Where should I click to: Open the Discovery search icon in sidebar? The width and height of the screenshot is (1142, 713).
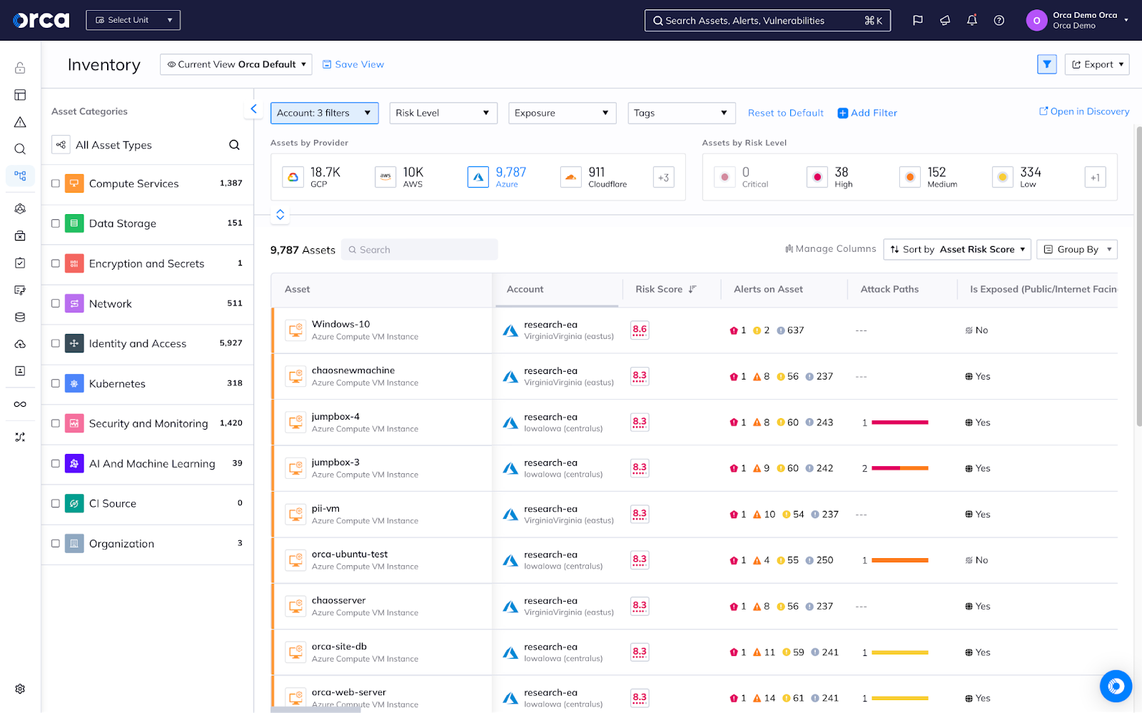point(19,148)
